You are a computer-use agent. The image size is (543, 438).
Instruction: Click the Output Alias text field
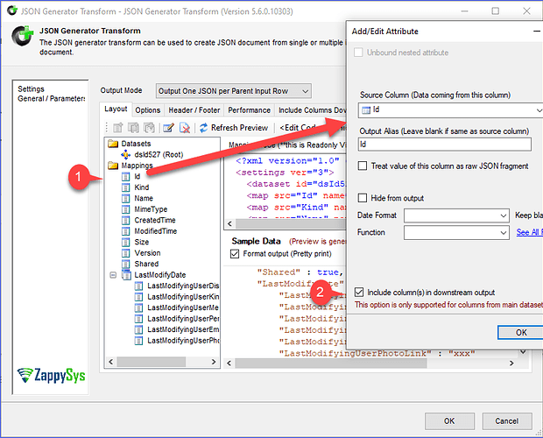[445, 145]
